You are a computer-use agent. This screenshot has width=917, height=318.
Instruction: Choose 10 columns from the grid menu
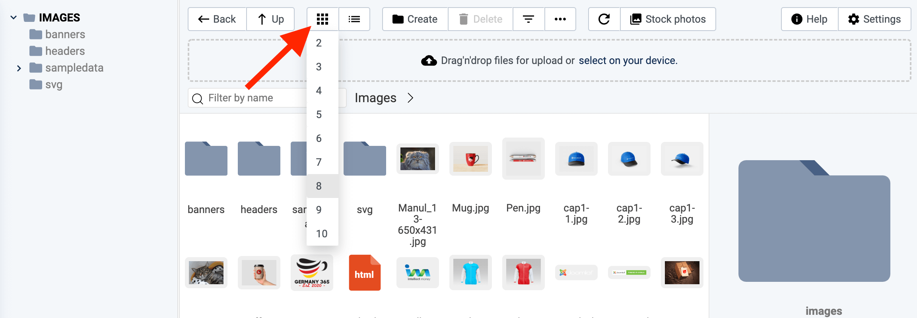[323, 234]
